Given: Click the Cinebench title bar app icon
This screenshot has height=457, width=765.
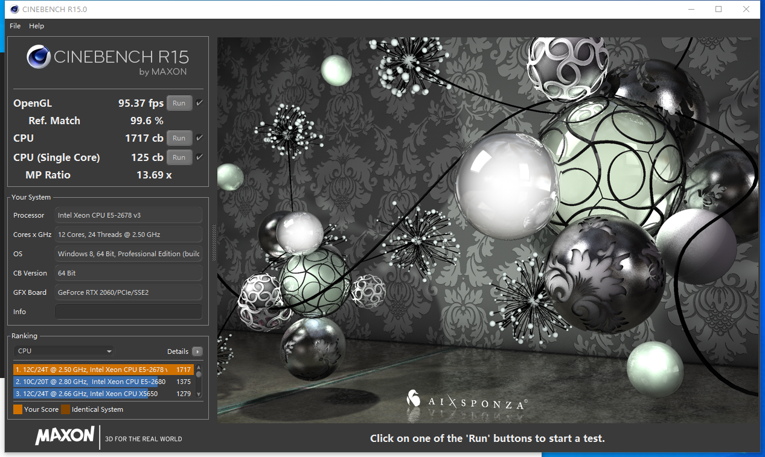Looking at the screenshot, I should [x=14, y=9].
